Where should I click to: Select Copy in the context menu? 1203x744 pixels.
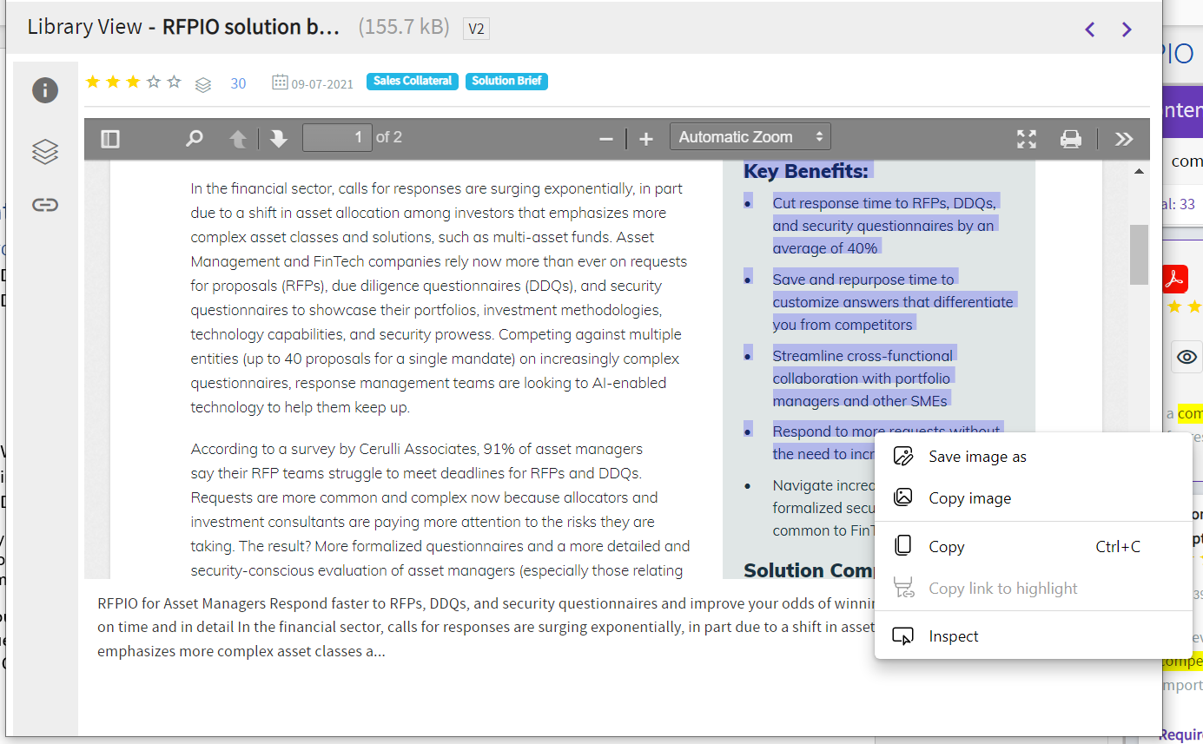[x=1034, y=547]
